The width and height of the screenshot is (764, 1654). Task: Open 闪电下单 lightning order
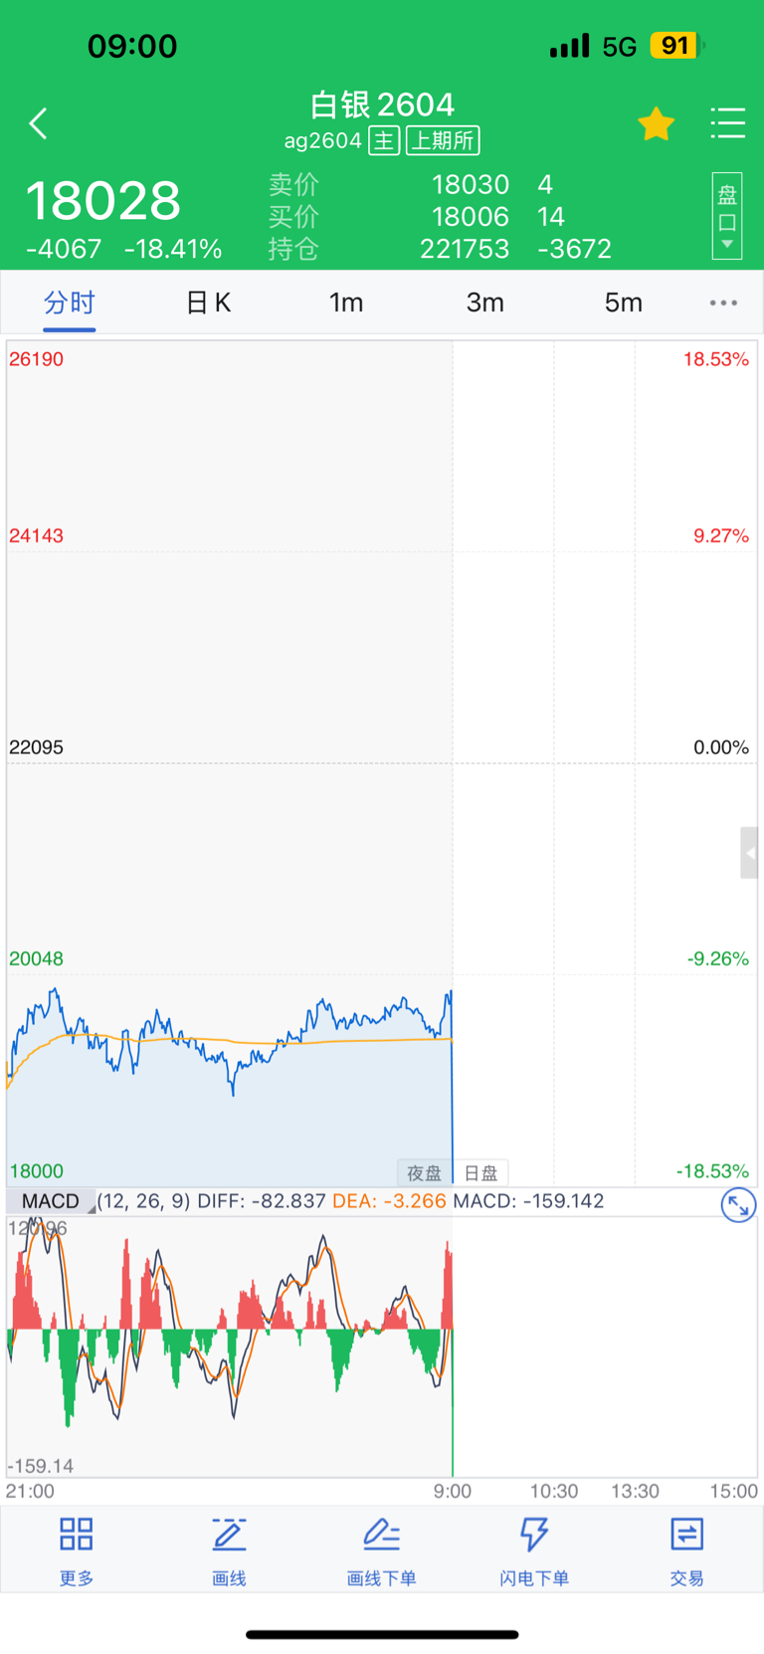(534, 1550)
